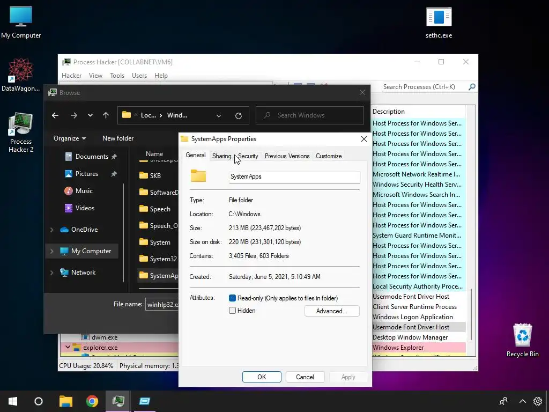This screenshot has width=549, height=412.
Task: Open the Tools menu in Process Hacker
Action: click(x=117, y=76)
